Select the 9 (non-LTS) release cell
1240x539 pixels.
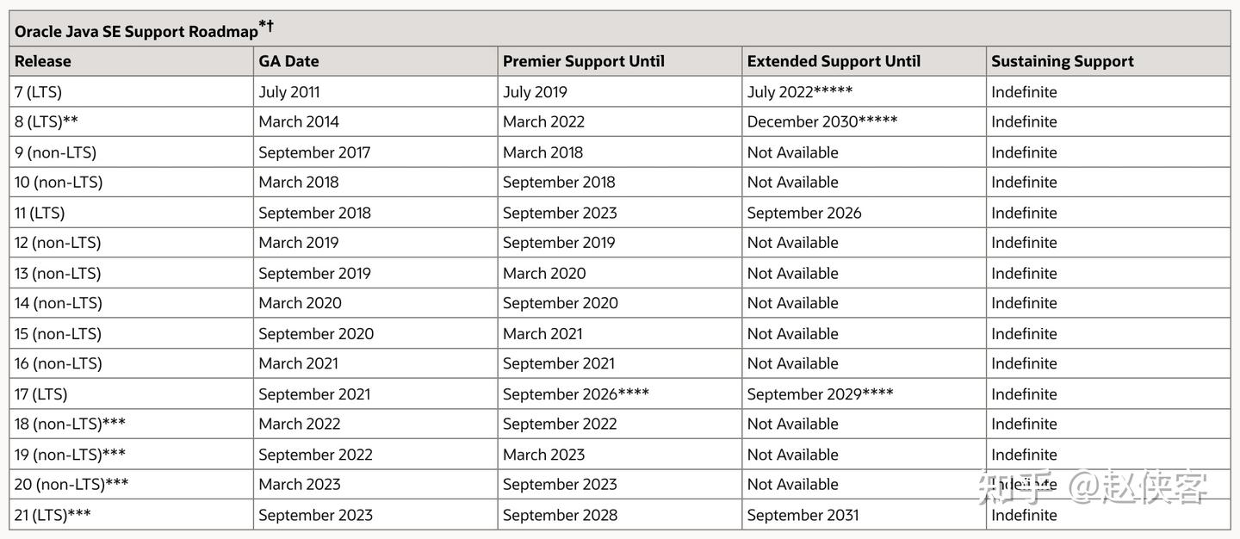pos(55,152)
